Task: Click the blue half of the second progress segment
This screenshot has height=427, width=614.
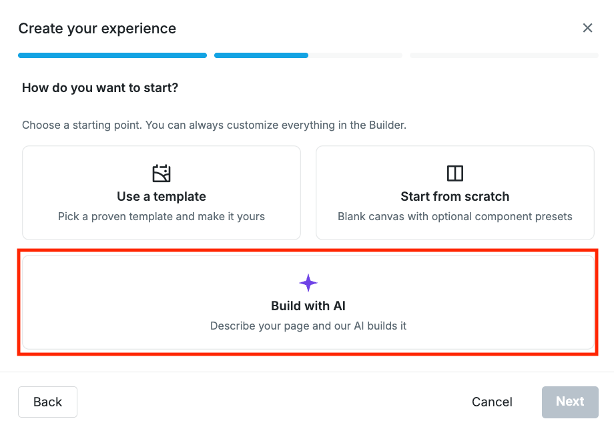Action: (x=261, y=55)
